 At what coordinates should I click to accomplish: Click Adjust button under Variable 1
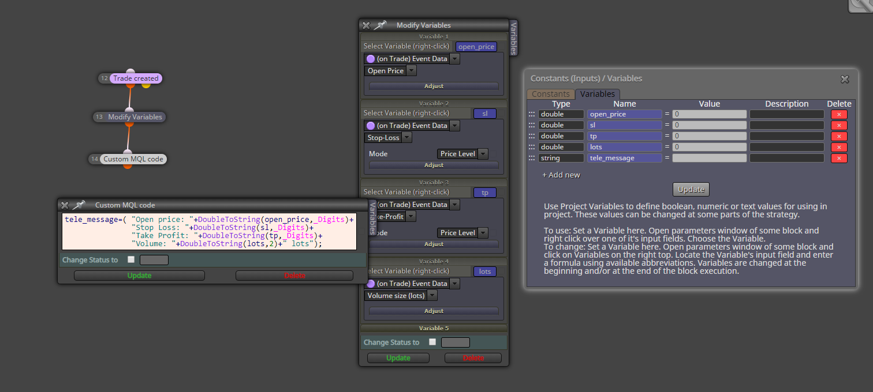tap(434, 86)
